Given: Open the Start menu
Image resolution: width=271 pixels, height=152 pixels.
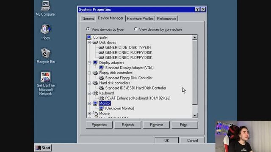Looking at the screenshot, I should pyautogui.click(x=43, y=148).
